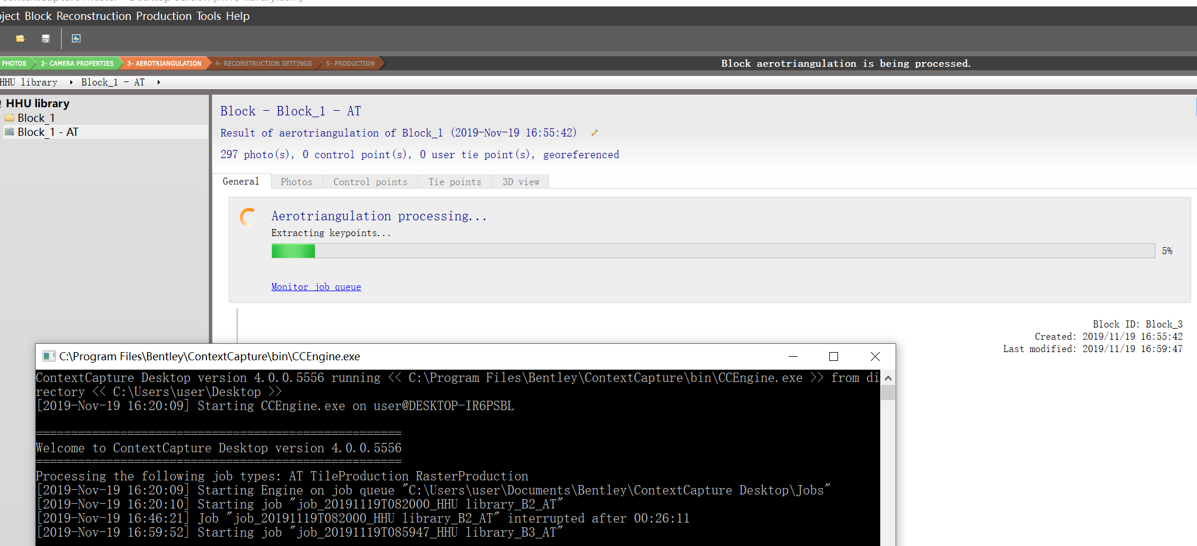Click the camera icon beside Block_1 - AT

tap(9, 132)
